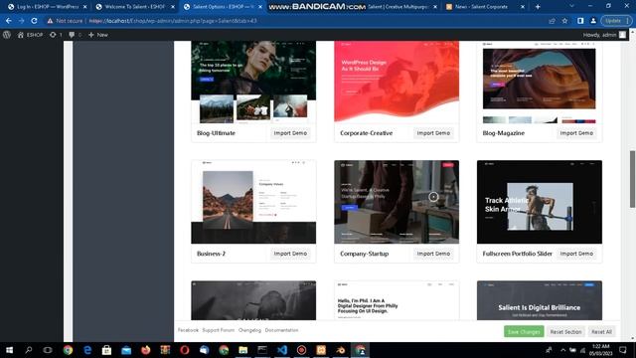Select the Fullscreen Portfolio Slider thumbnail
Viewport: 636px width, 358px height.
point(540,202)
